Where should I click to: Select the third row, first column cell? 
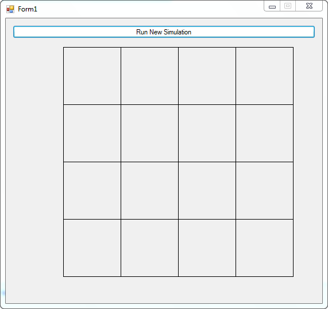(92, 191)
